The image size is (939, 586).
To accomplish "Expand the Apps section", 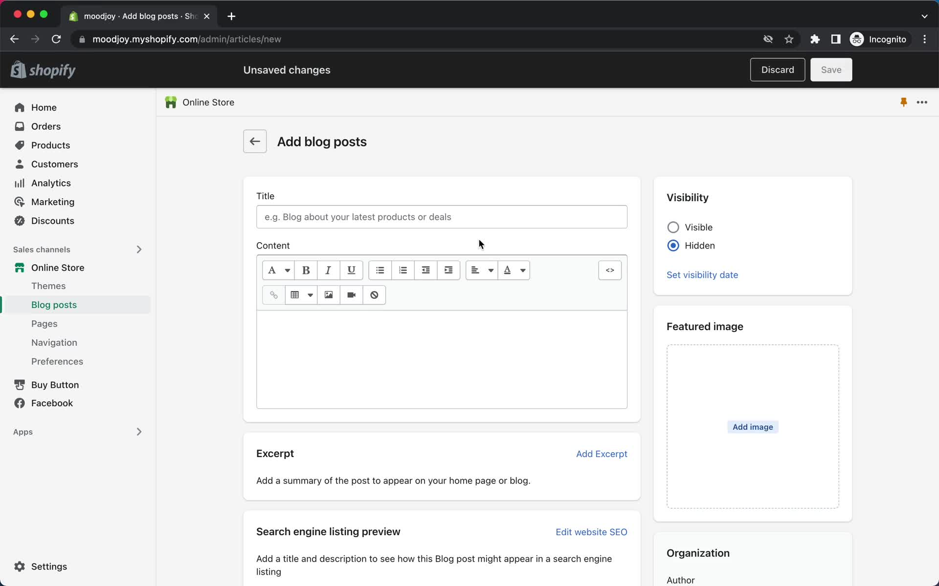I will tap(139, 432).
